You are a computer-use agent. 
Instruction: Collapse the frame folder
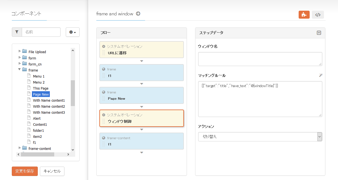20,70
